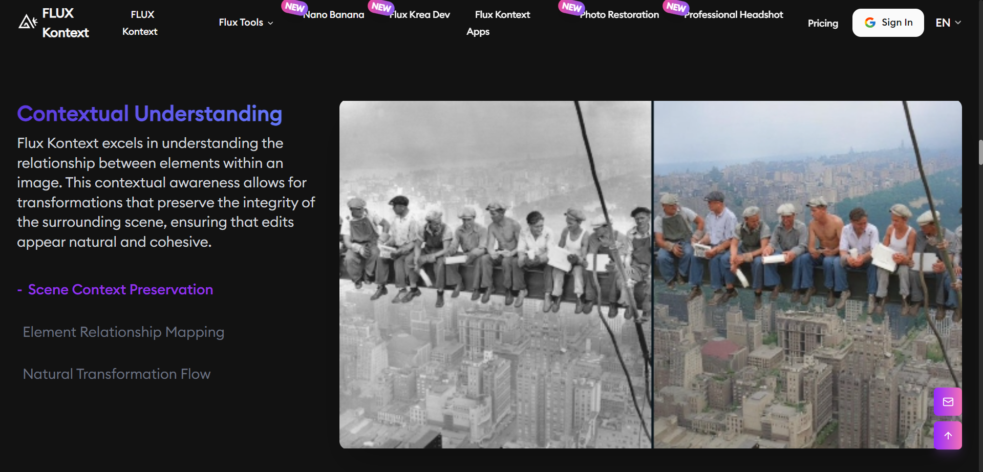This screenshot has width=983, height=472.
Task: Click the page vertical scrollbar thumb
Action: [980, 152]
